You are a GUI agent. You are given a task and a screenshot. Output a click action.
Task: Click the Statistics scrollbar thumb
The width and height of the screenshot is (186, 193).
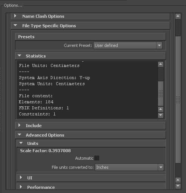click(161, 94)
